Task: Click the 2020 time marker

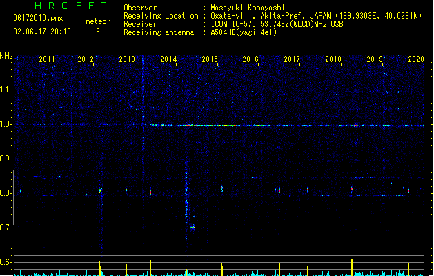Action: tap(416, 59)
